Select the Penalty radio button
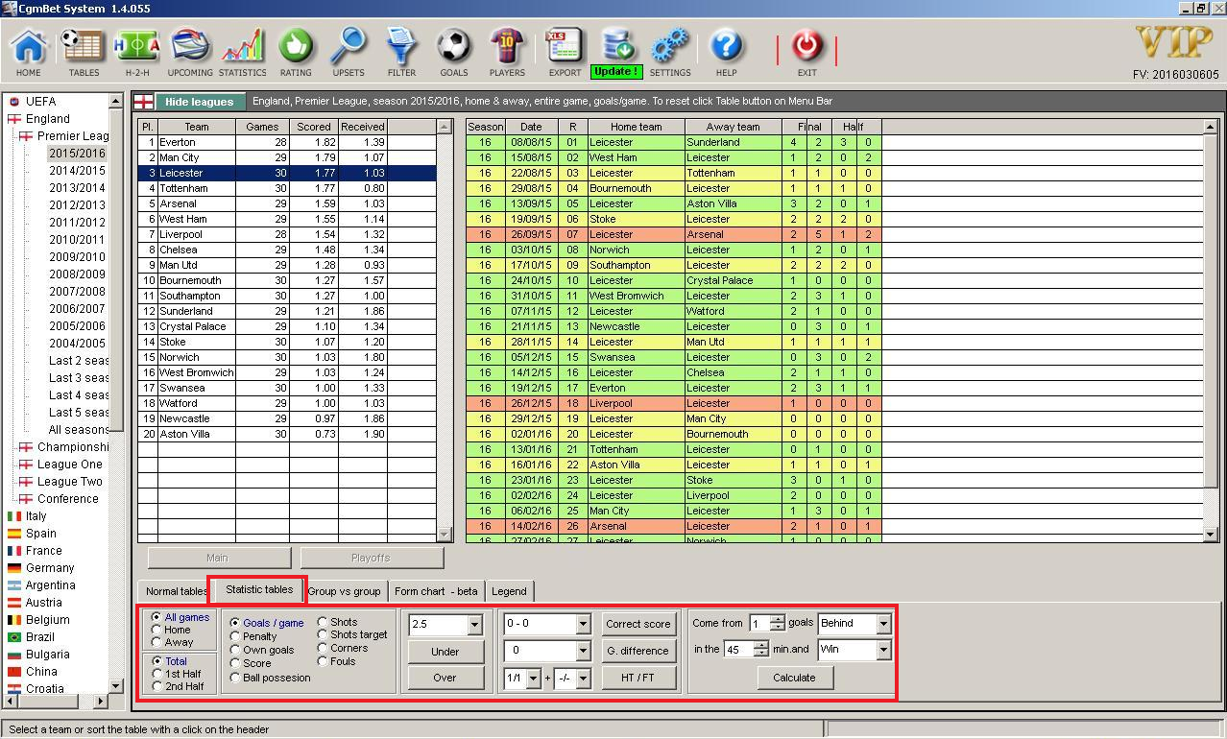1227x739 pixels. click(235, 636)
